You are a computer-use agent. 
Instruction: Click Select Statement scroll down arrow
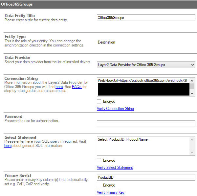point(192,152)
